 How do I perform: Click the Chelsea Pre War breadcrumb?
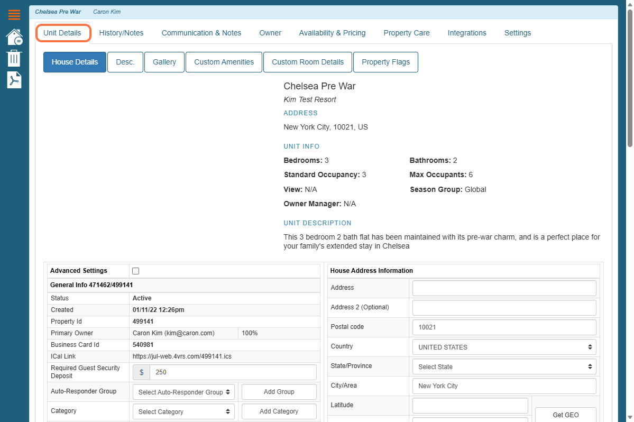(58, 12)
